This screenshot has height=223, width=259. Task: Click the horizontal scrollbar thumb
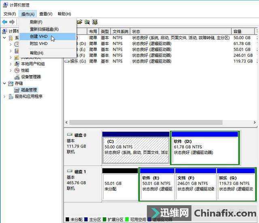146,122
